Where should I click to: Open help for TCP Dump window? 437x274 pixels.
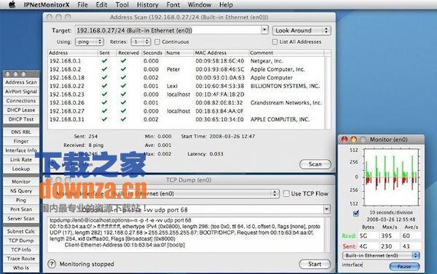pyautogui.click(x=52, y=264)
